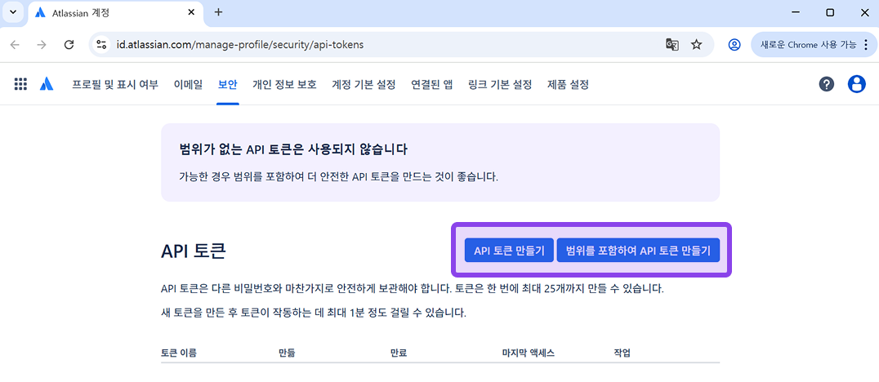Click the 만료 column header
879x382 pixels.
398,353
